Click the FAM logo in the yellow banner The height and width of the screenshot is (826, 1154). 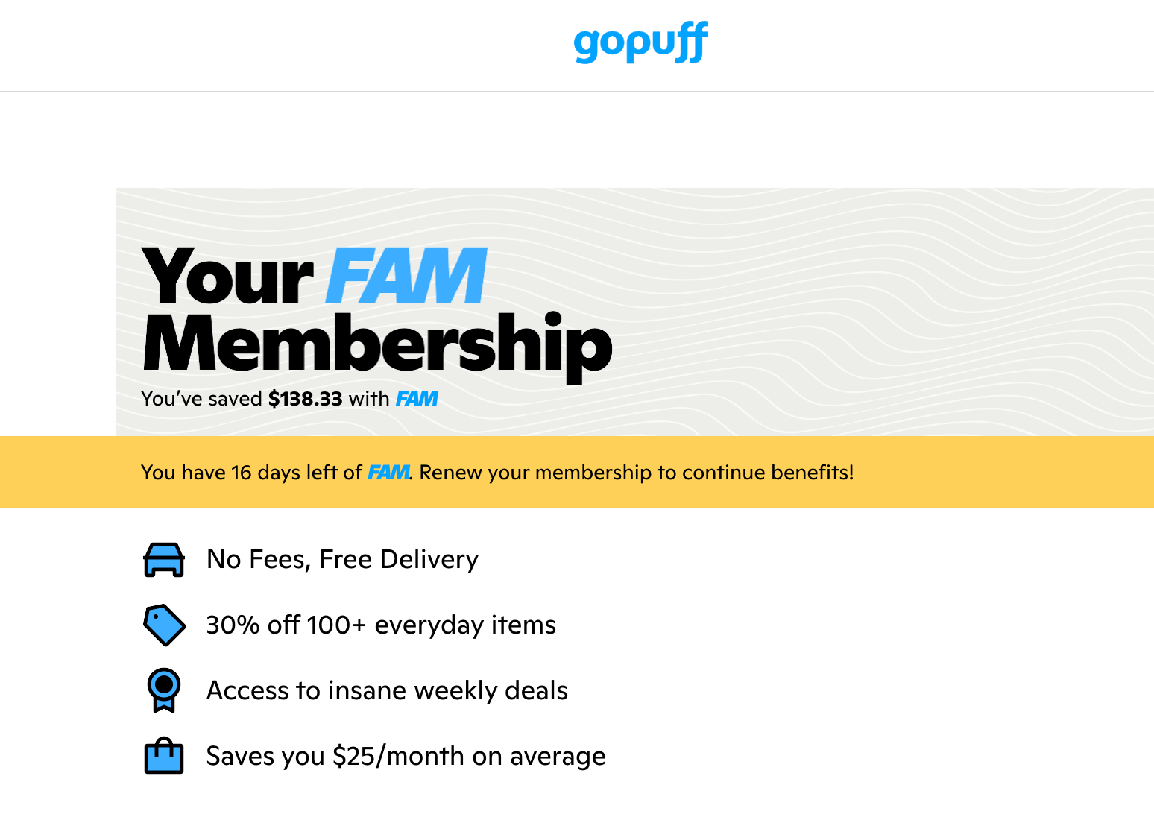(388, 473)
